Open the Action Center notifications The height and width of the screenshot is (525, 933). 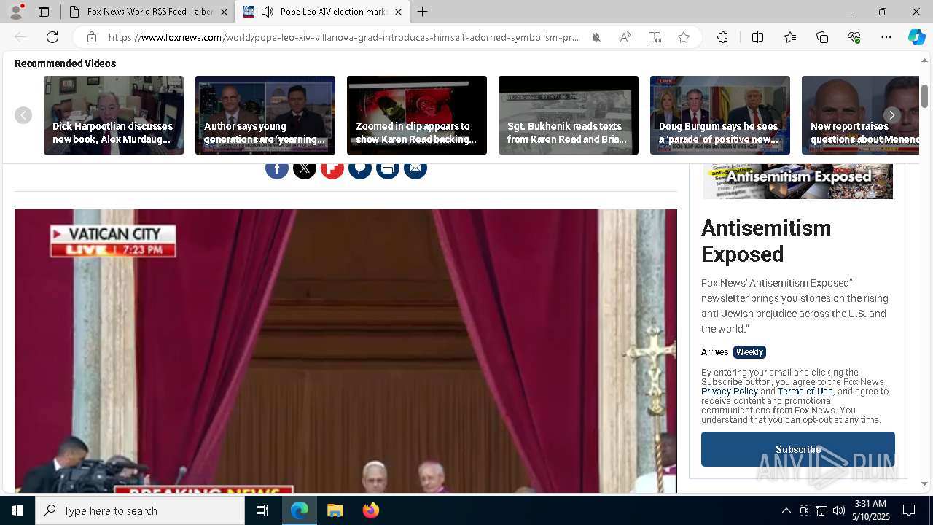click(909, 510)
